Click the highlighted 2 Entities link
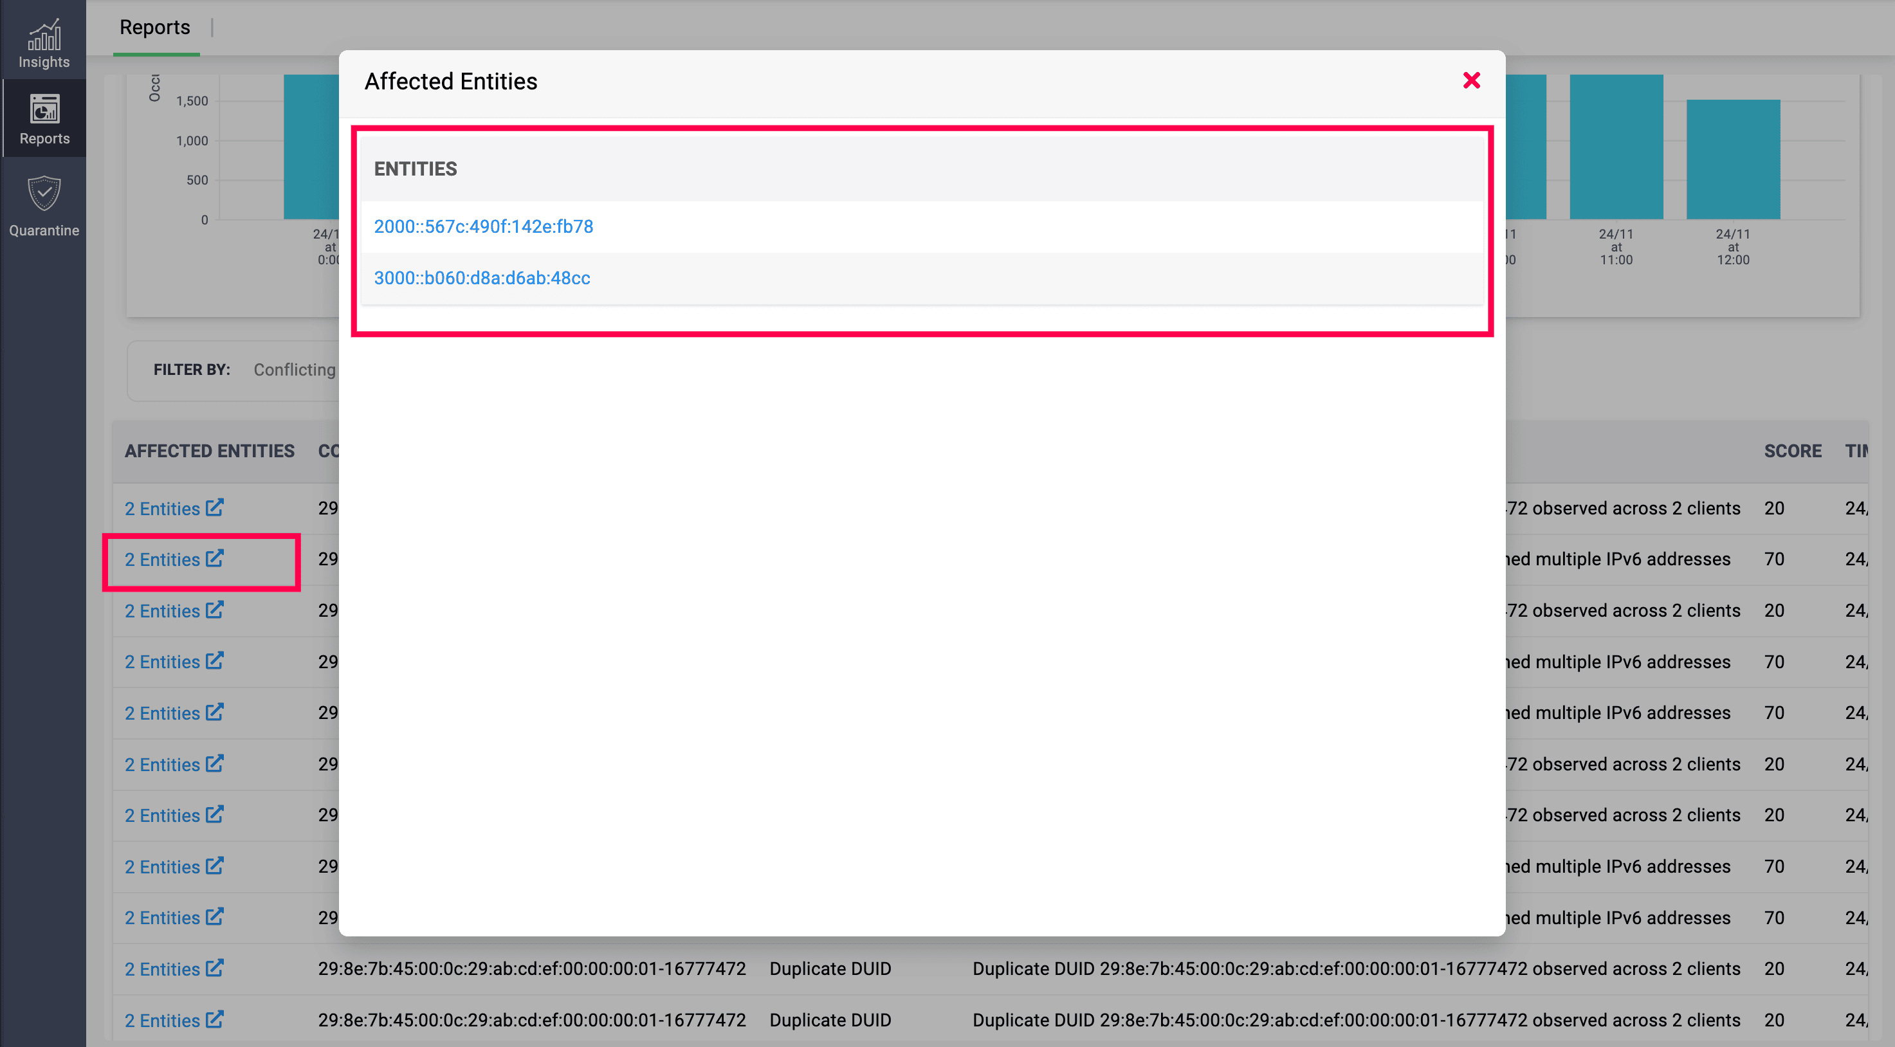Image resolution: width=1895 pixels, height=1047 pixels. [163, 560]
